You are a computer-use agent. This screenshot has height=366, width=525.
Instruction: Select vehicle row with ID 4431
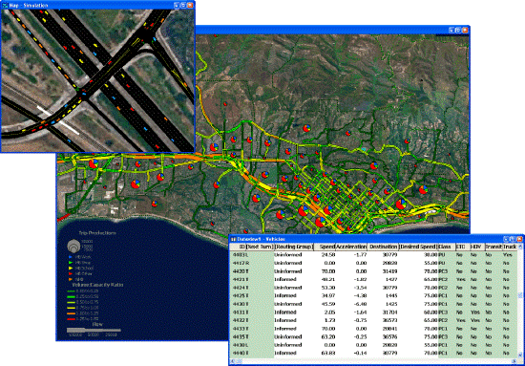pyautogui.click(x=373, y=312)
